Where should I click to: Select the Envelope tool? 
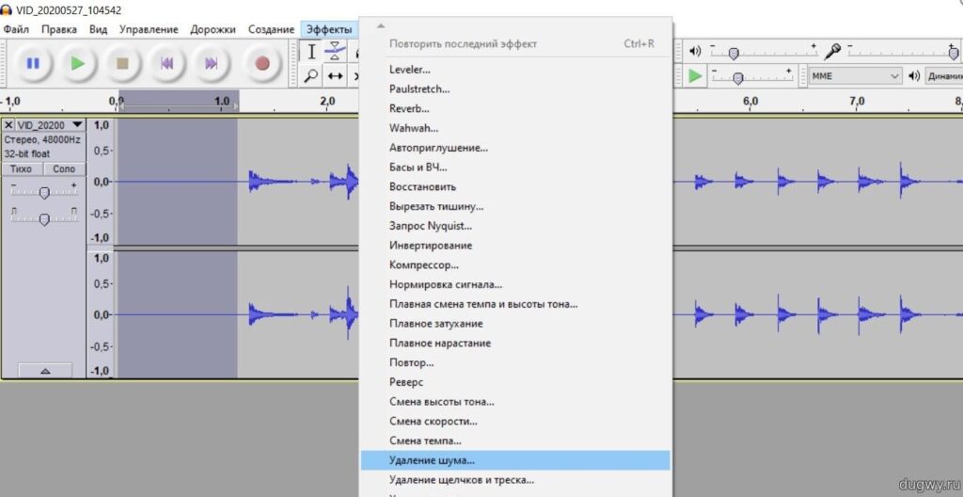click(x=334, y=52)
